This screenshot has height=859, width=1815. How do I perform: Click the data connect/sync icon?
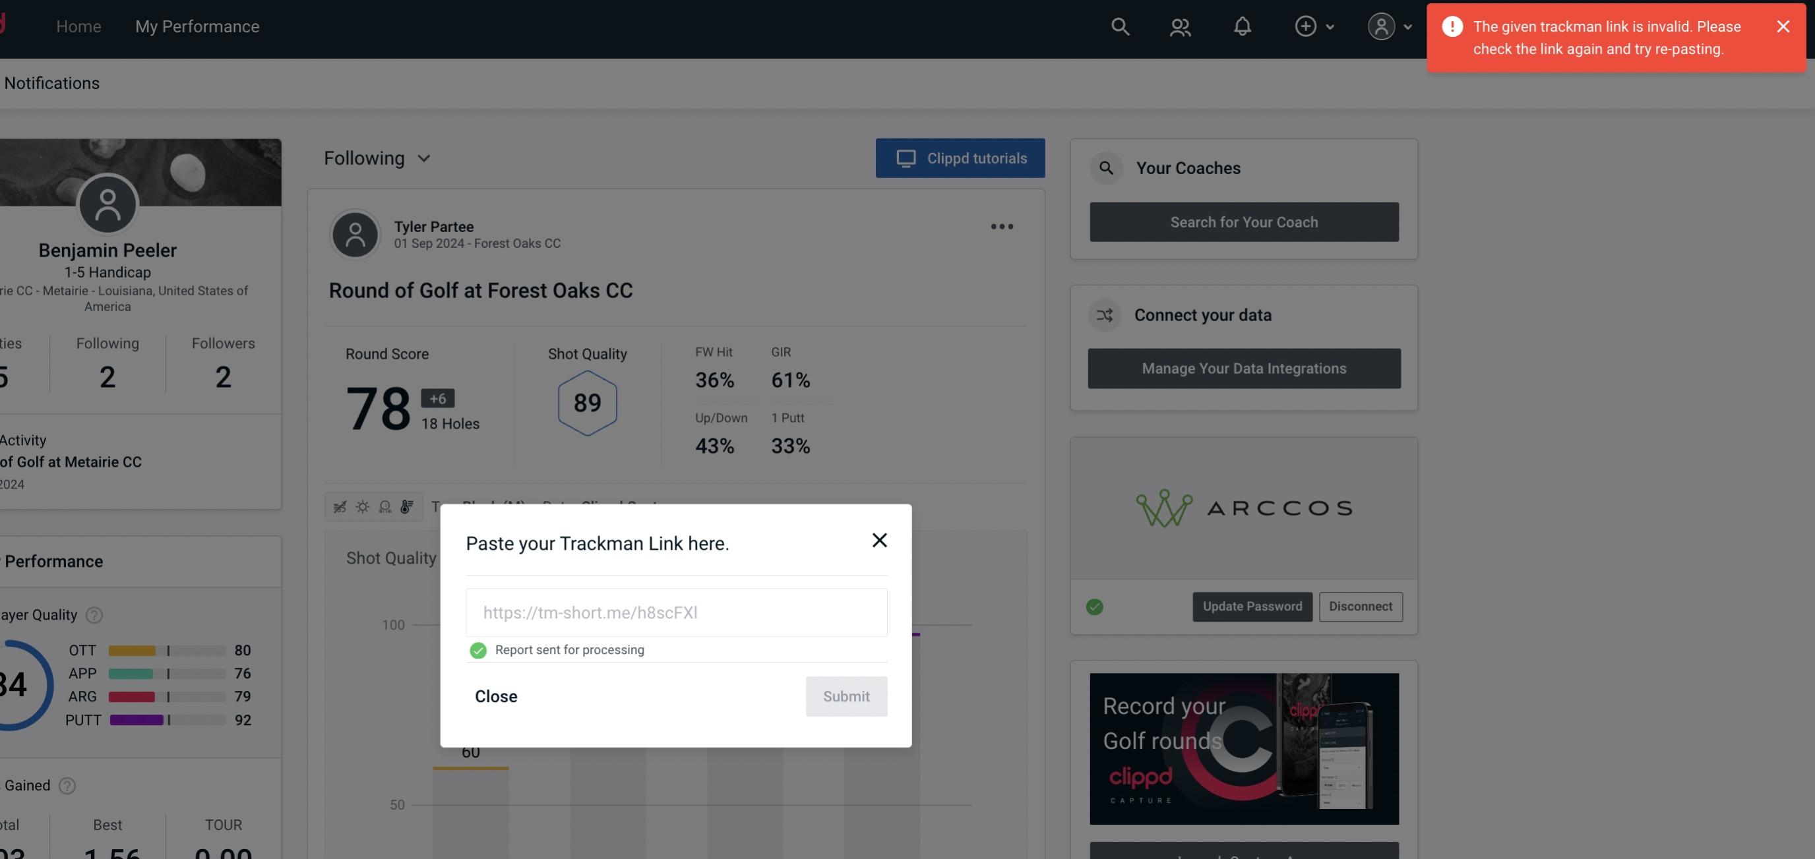(1105, 315)
